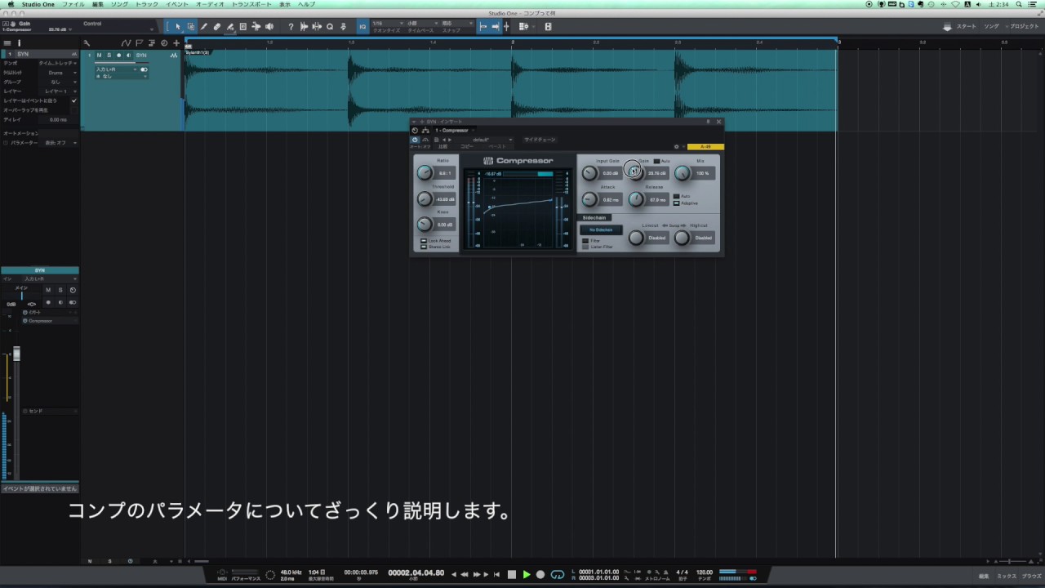
Task: Enable Listen Filter checkbox
Action: pyautogui.click(x=585, y=247)
